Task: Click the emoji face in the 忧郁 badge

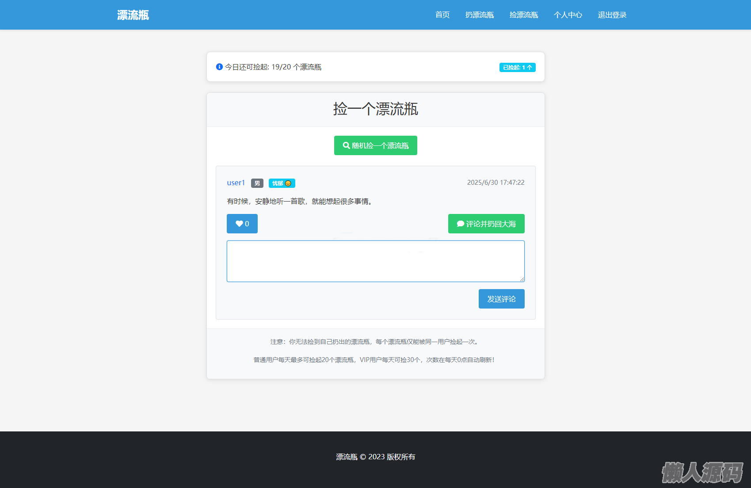Action: [x=288, y=183]
